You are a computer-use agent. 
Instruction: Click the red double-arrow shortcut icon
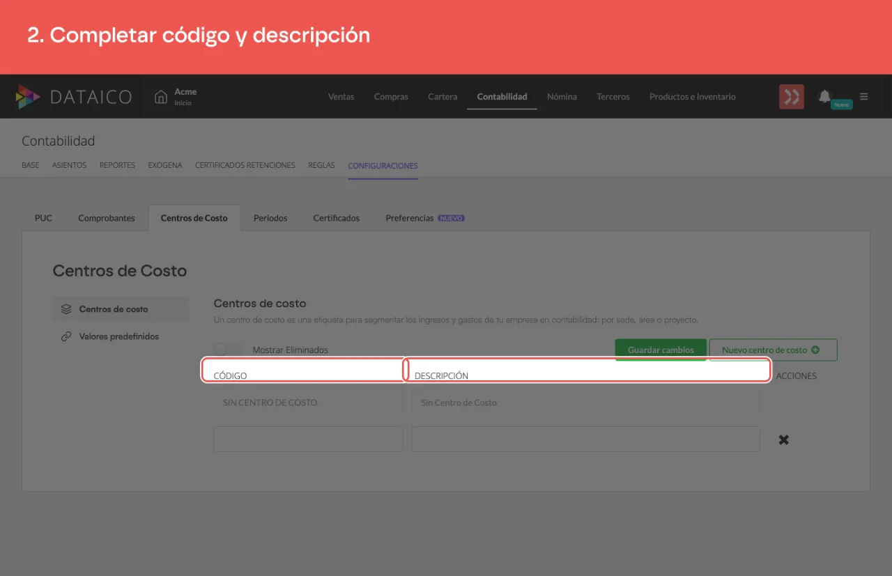click(x=792, y=97)
